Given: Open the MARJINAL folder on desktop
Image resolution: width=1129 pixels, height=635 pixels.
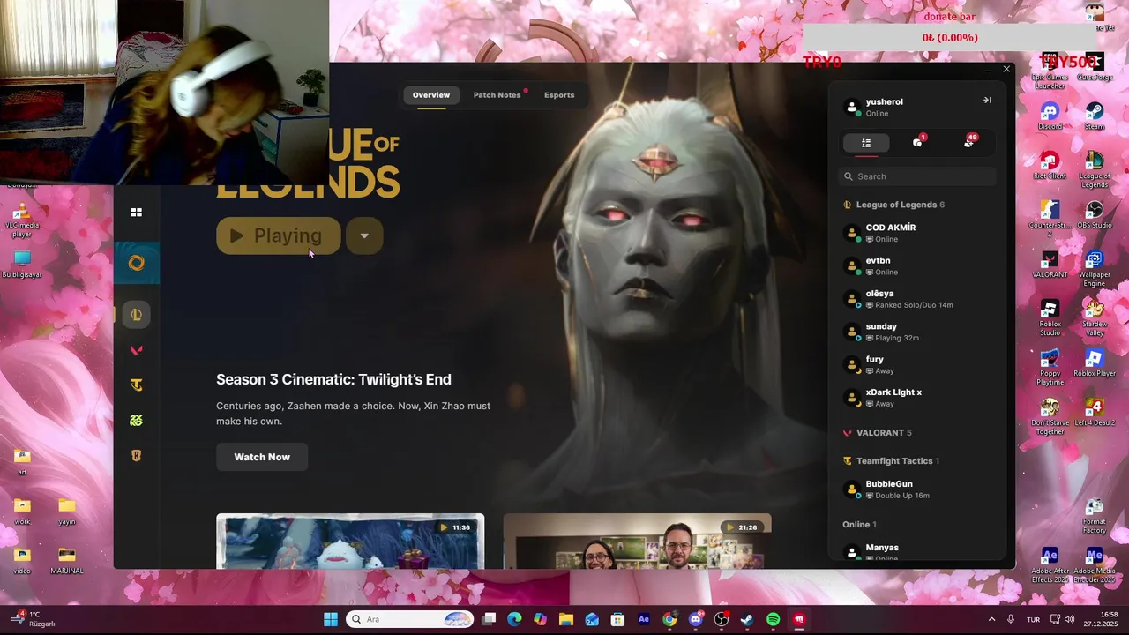Looking at the screenshot, I should click(x=67, y=560).
